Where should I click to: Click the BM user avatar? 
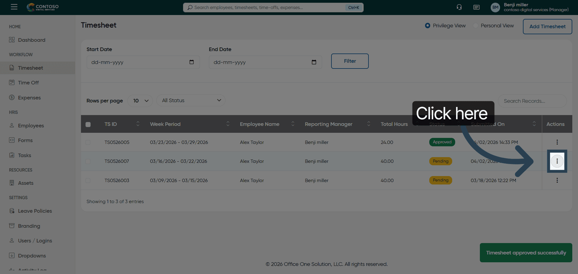tap(495, 8)
